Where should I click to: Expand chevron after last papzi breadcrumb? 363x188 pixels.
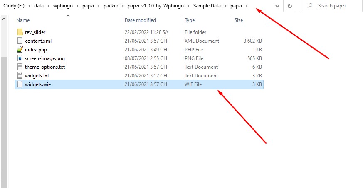[x=247, y=6]
